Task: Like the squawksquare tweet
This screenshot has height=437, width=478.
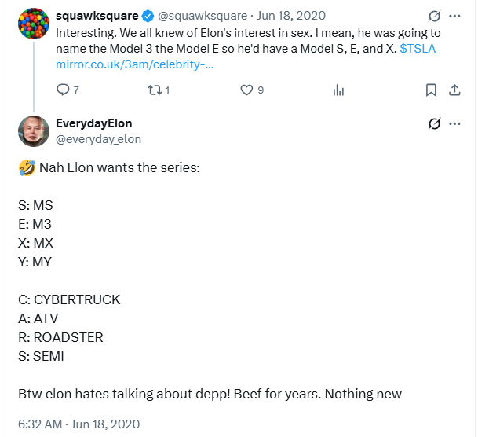Action: [x=246, y=90]
